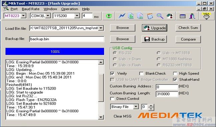Viewport: 216px width, 127px height.
Task: Click the Compare button
Action: click(188, 39)
